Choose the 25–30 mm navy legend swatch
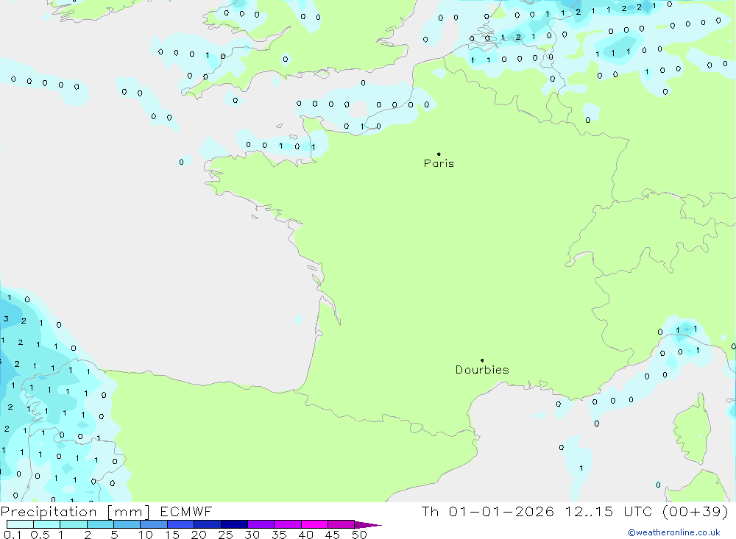The width and height of the screenshot is (736, 539). 234,524
